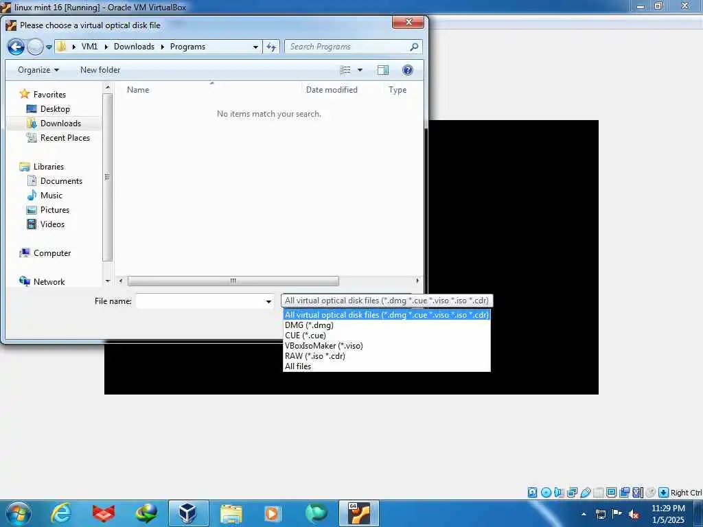Show hidden tray icons arrow

(x=584, y=514)
